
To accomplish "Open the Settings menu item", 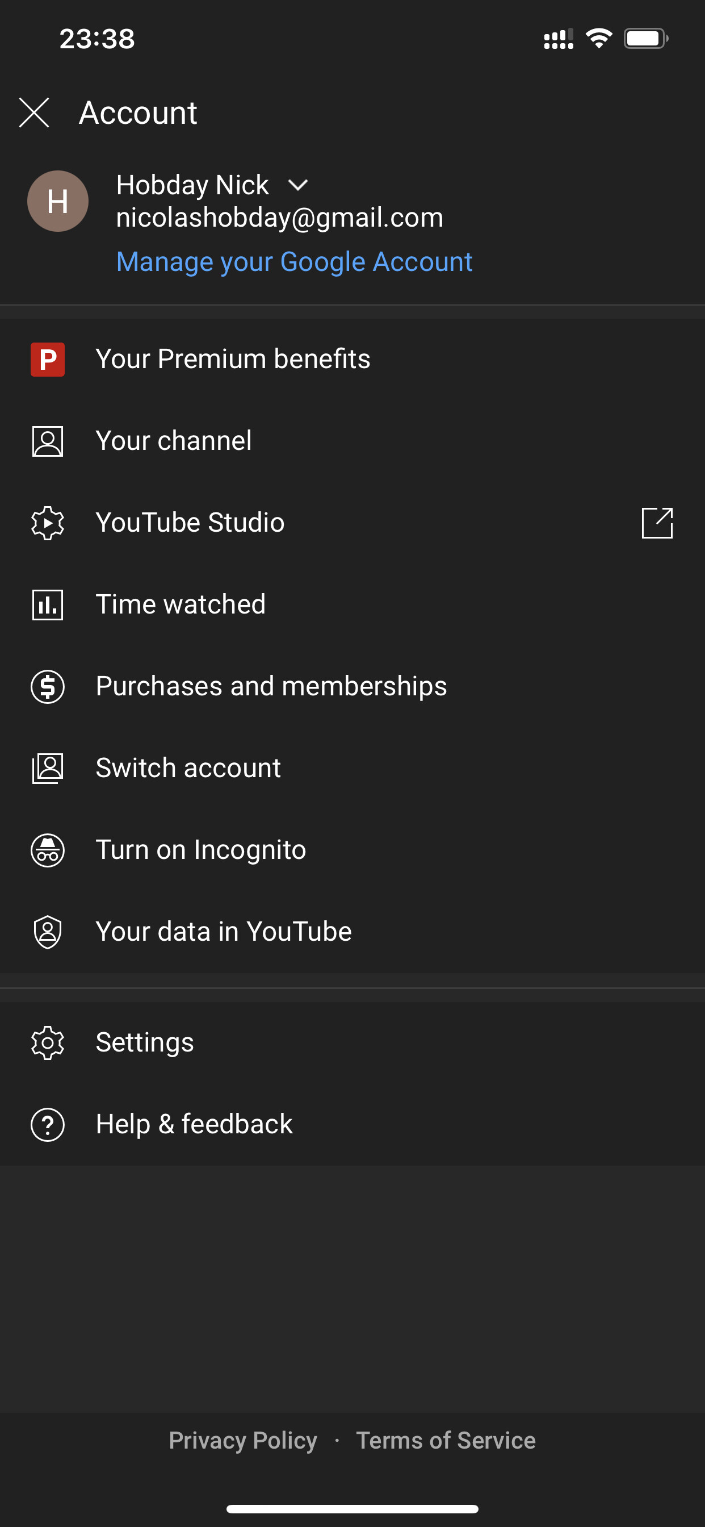I will click(x=145, y=1042).
